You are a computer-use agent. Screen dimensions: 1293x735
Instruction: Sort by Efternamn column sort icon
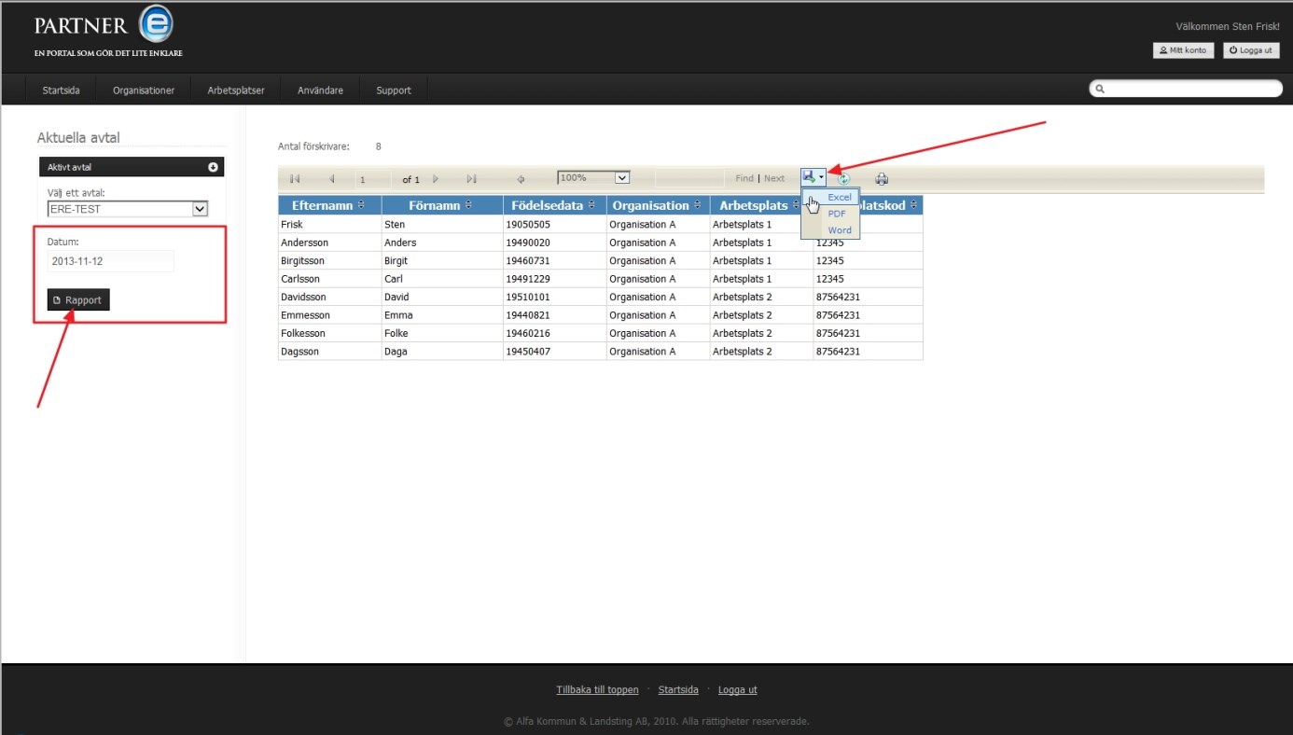pos(361,205)
